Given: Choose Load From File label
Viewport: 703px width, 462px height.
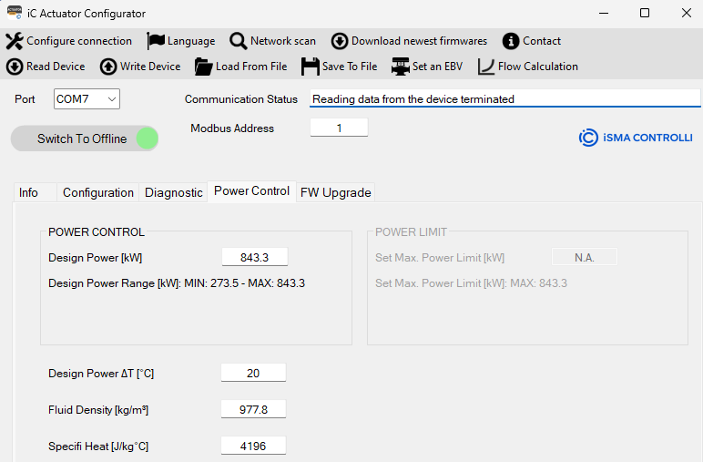Looking at the screenshot, I should point(251,67).
